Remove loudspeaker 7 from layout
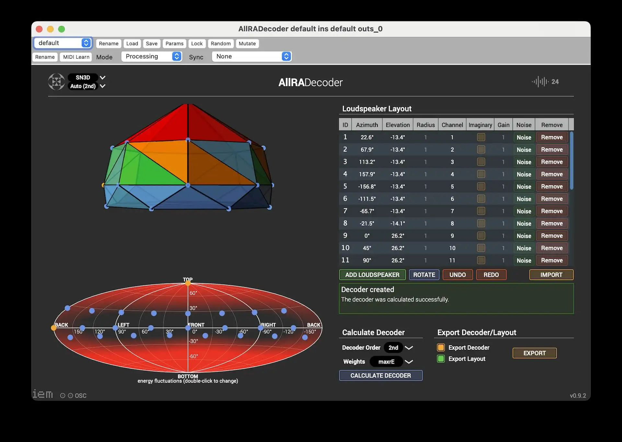Image resolution: width=622 pixels, height=442 pixels. (x=552, y=211)
